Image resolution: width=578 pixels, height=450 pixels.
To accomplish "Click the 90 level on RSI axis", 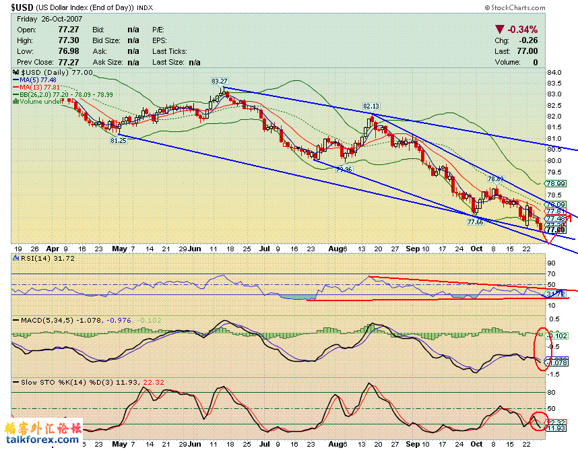I will pos(552,263).
